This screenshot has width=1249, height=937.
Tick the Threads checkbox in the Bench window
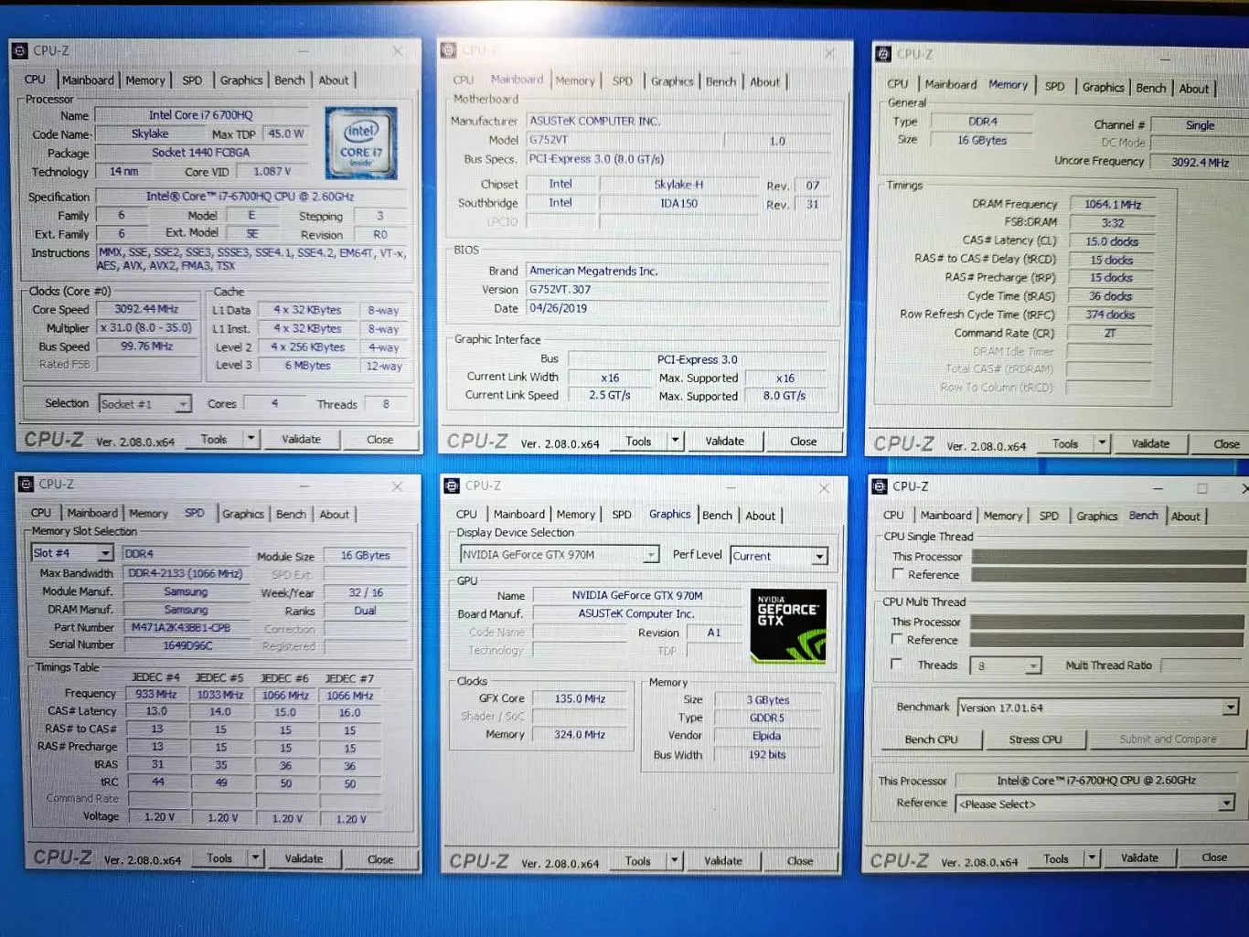(x=896, y=665)
